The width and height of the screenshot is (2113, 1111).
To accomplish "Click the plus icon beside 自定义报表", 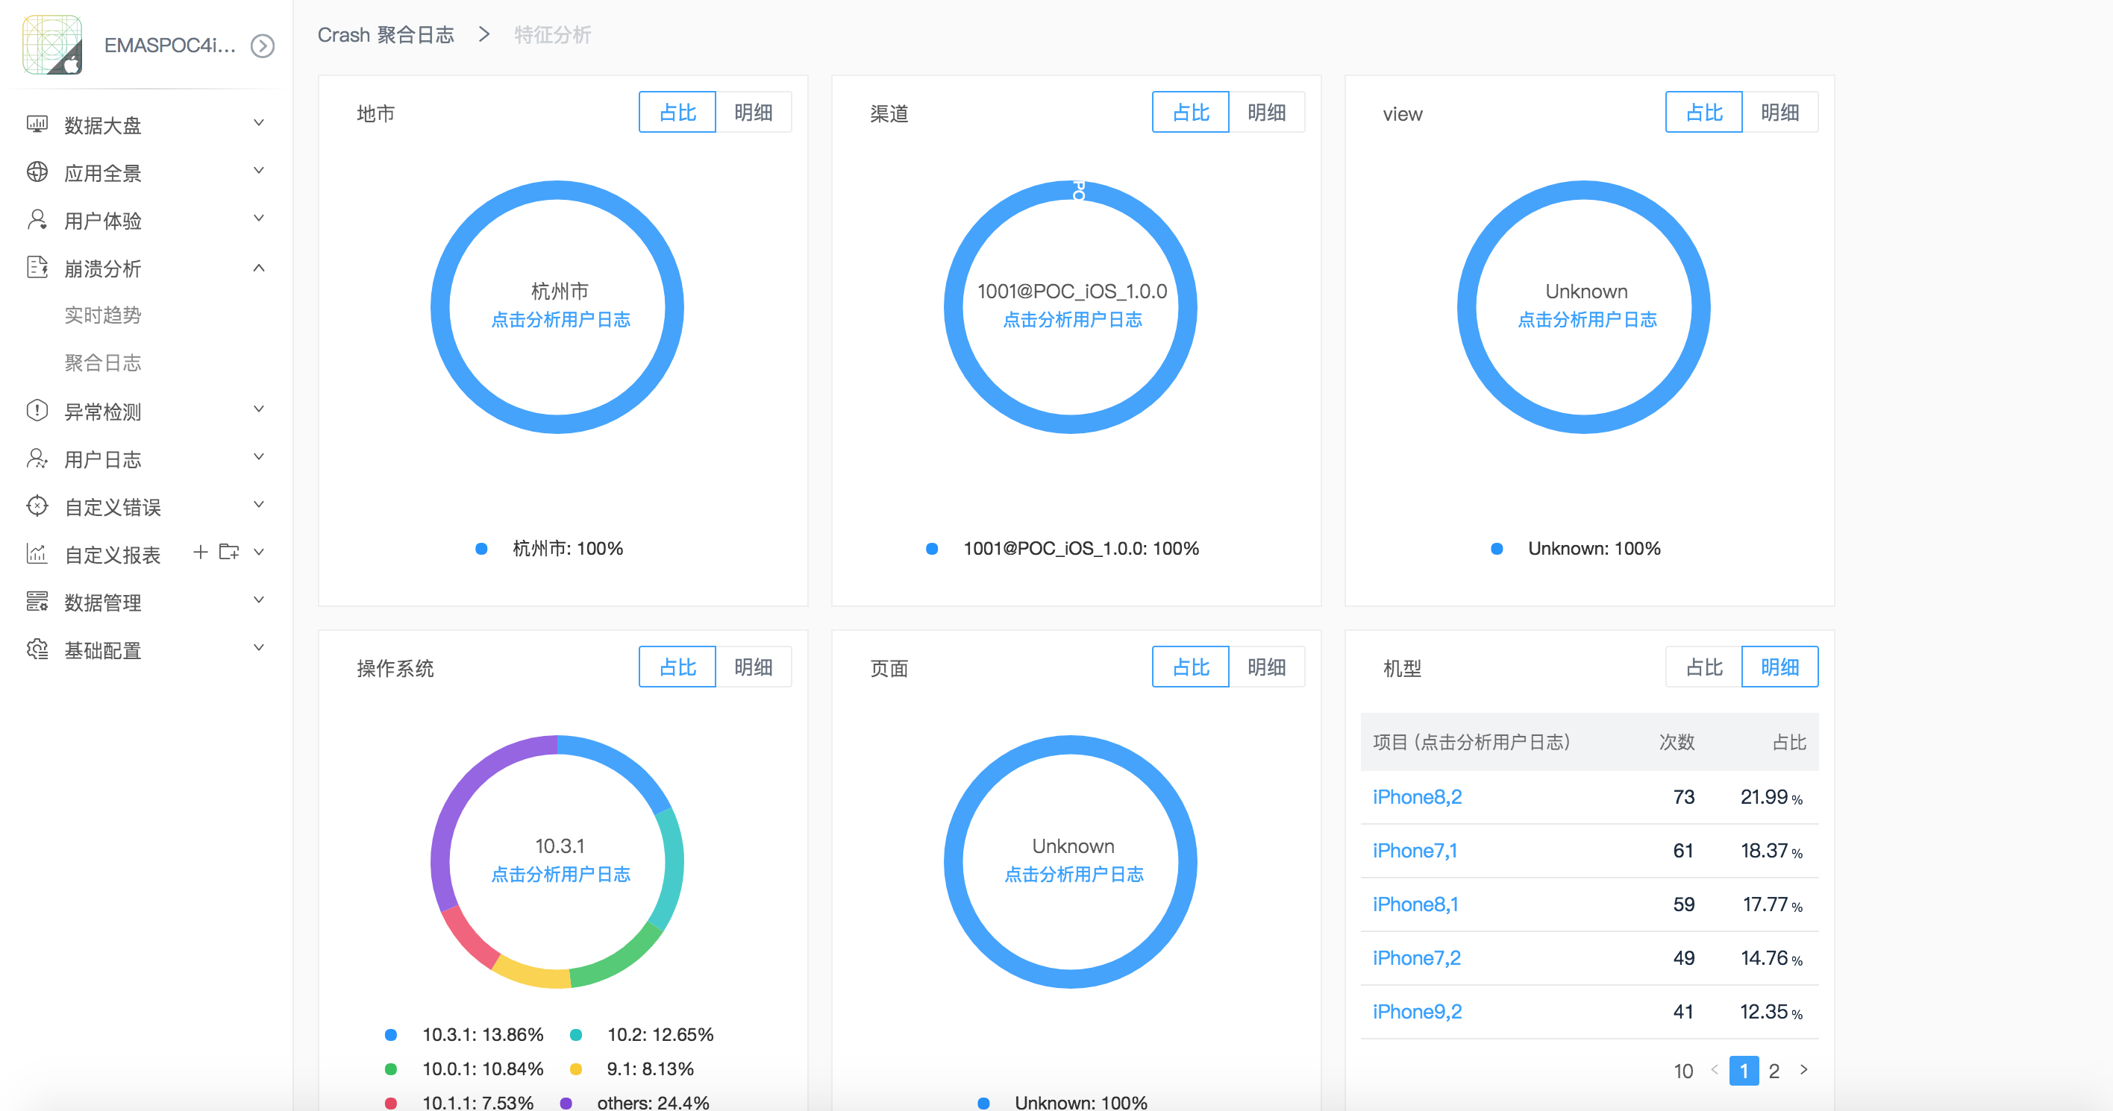I will 200,552.
